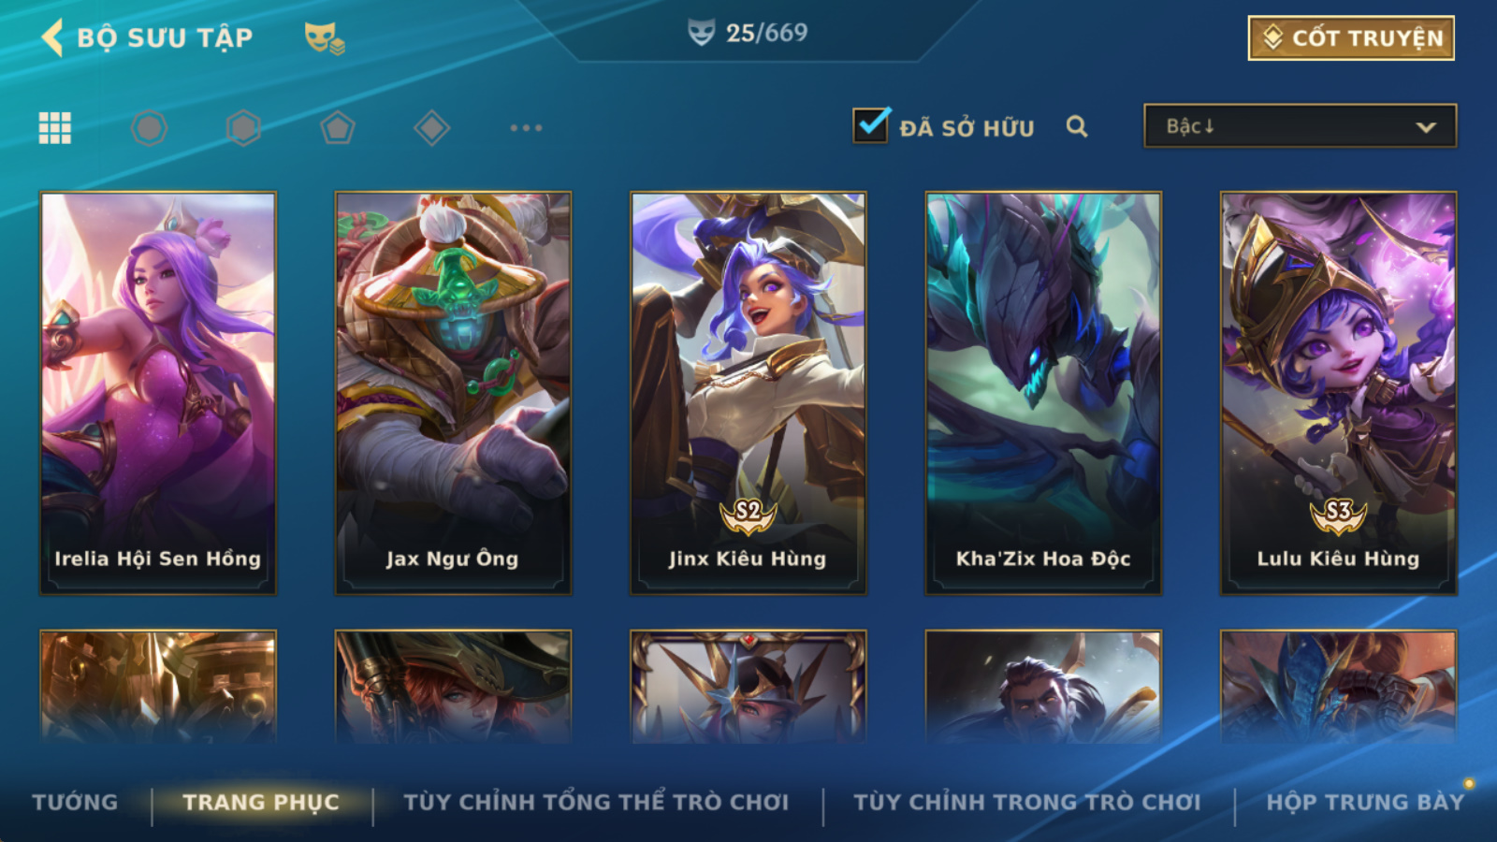Go back using the arrow beside Bộ Sưu Tập
This screenshot has width=1497, height=842.
coord(52,38)
